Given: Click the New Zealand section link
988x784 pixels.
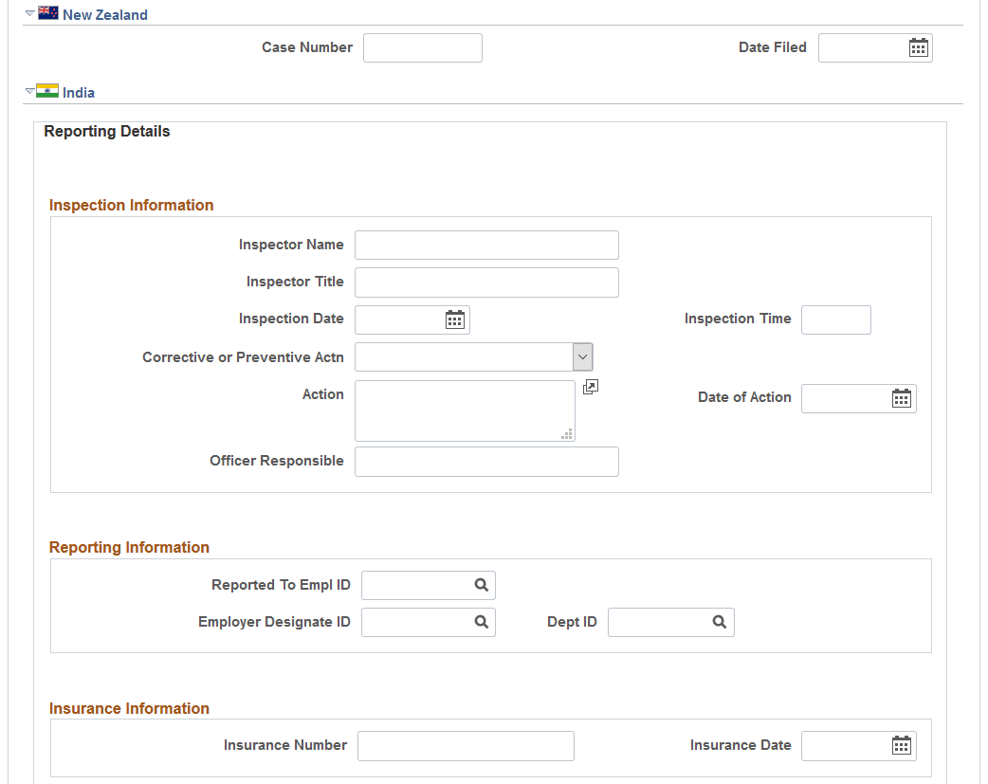Looking at the screenshot, I should click(x=104, y=14).
